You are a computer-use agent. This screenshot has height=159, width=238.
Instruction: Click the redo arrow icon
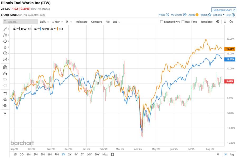pyautogui.click(x=5, y=86)
